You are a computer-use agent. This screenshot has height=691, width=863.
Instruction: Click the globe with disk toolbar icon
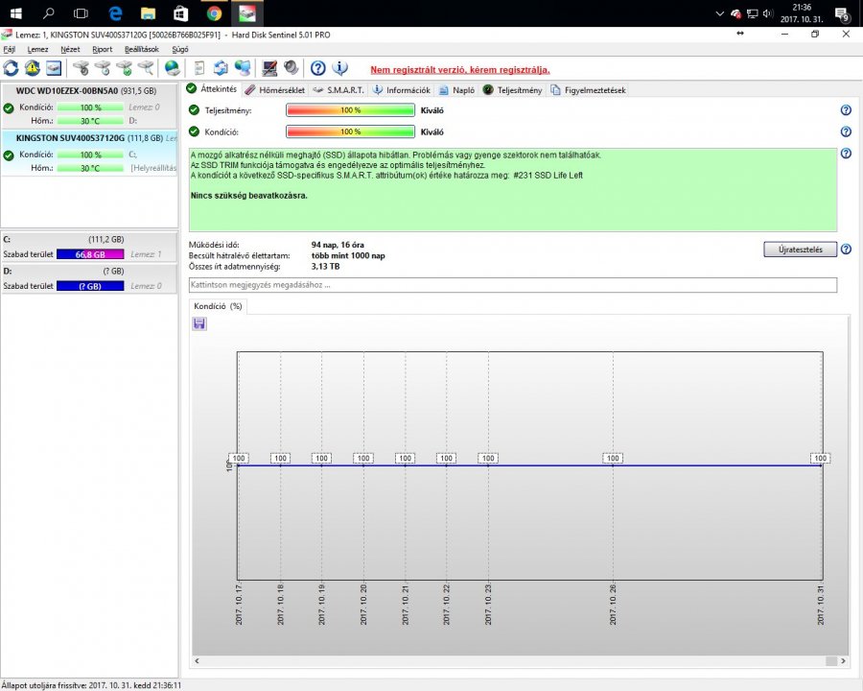pos(173,68)
